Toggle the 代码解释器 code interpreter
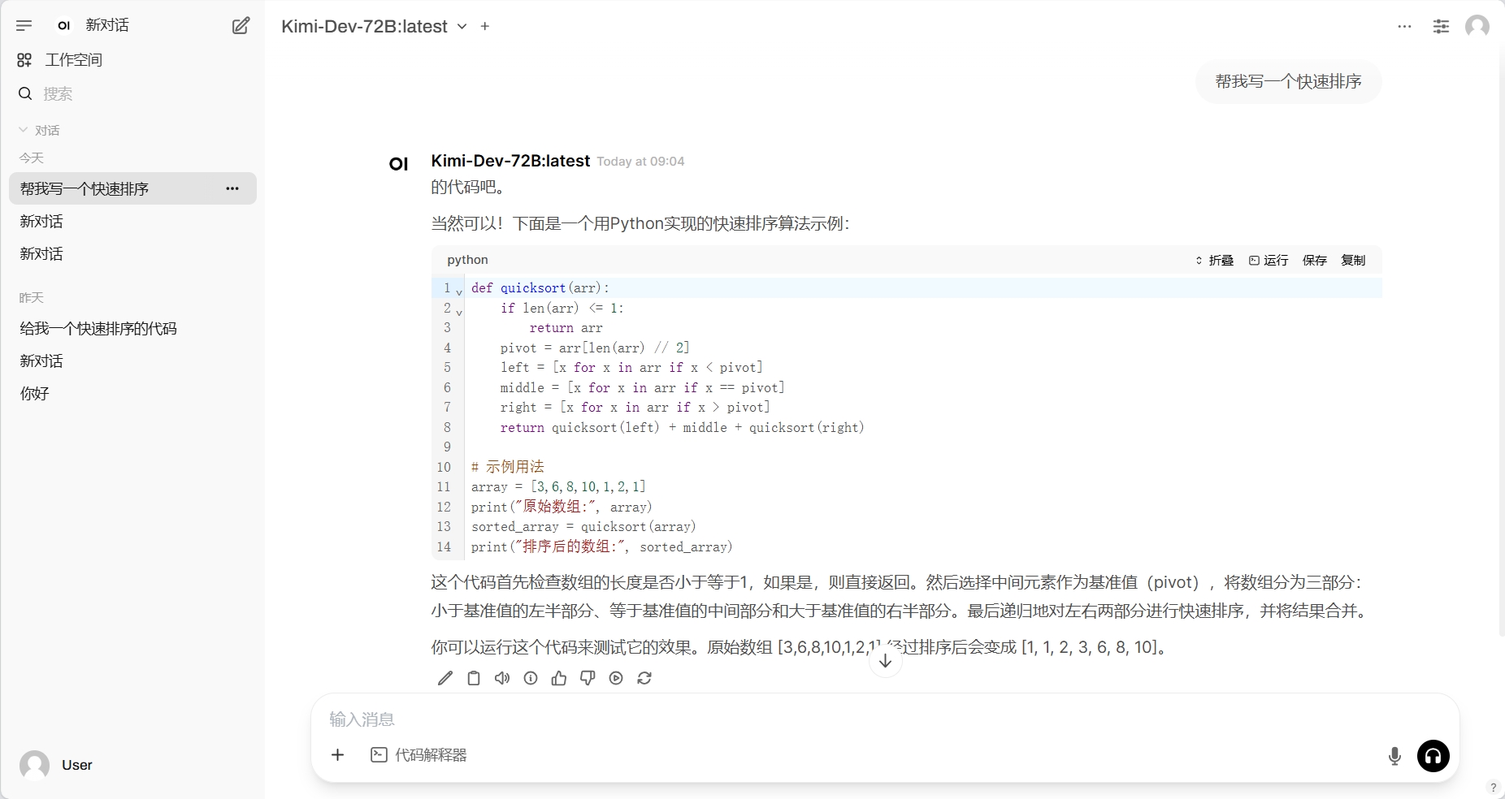 click(x=419, y=755)
